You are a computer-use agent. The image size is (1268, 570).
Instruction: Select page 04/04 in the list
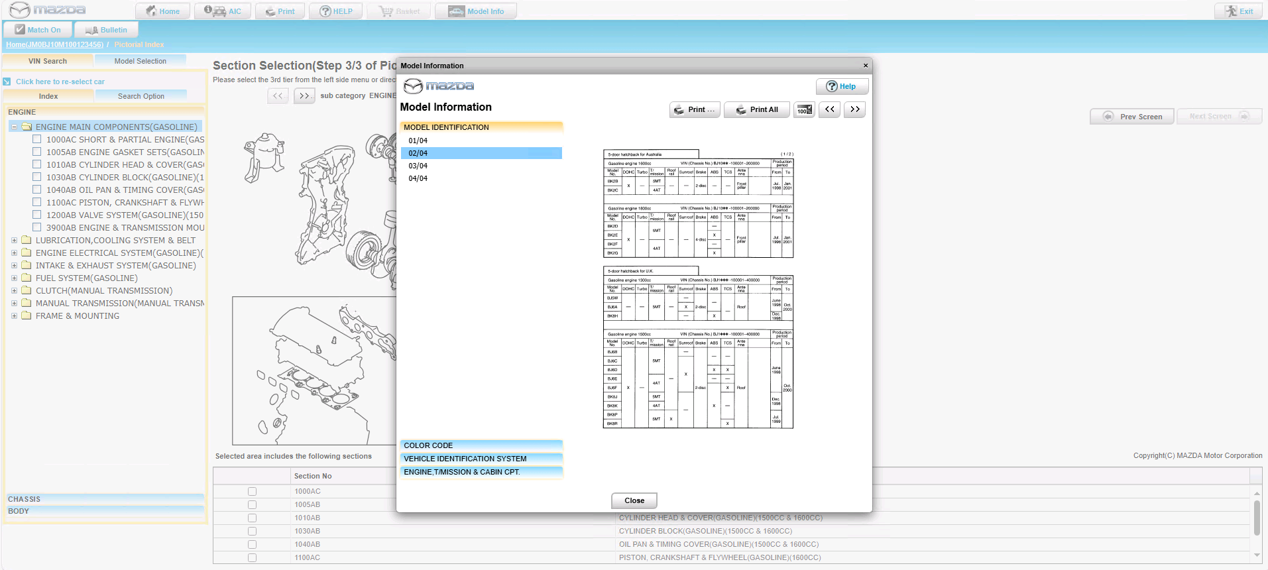coord(481,178)
